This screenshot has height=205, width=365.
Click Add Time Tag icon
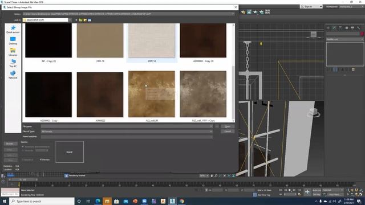tap(255, 195)
